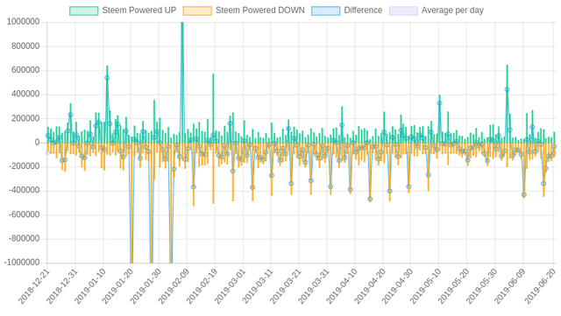561x316 pixels.
Task: Click the 2019-04-30 date label
Action: pos(397,287)
